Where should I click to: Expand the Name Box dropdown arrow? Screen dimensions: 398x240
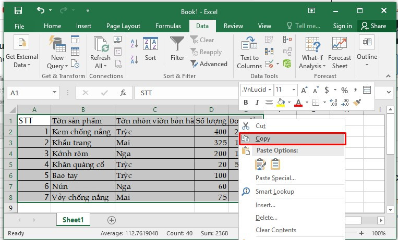55,93
